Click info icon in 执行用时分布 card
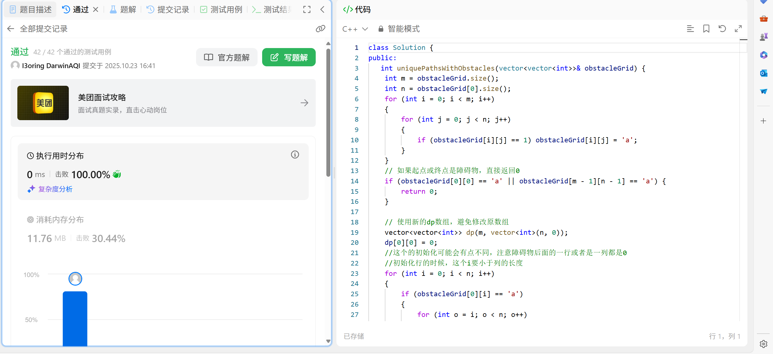The height and width of the screenshot is (354, 773). coord(295,154)
